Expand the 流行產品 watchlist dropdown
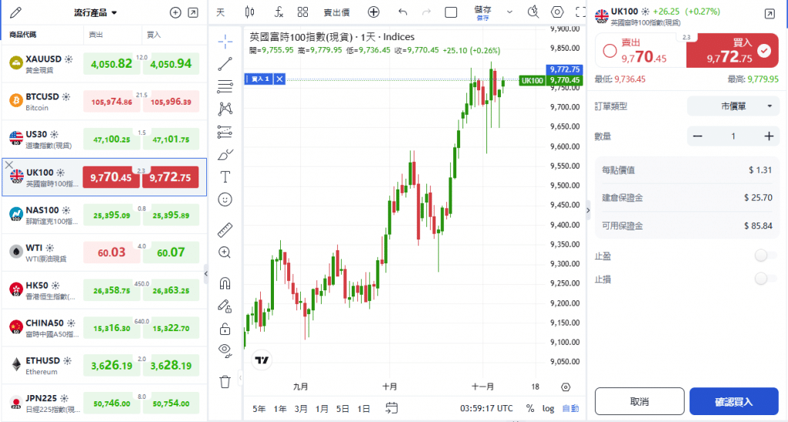788x422 pixels. pos(95,12)
